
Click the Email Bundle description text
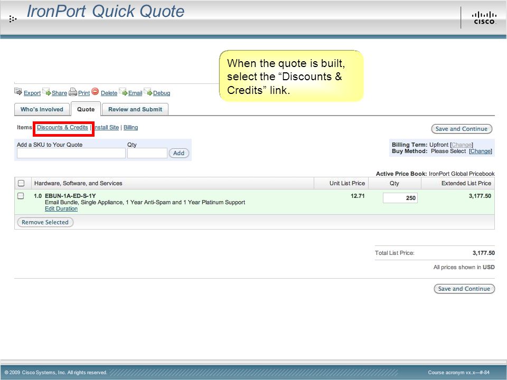click(x=145, y=202)
